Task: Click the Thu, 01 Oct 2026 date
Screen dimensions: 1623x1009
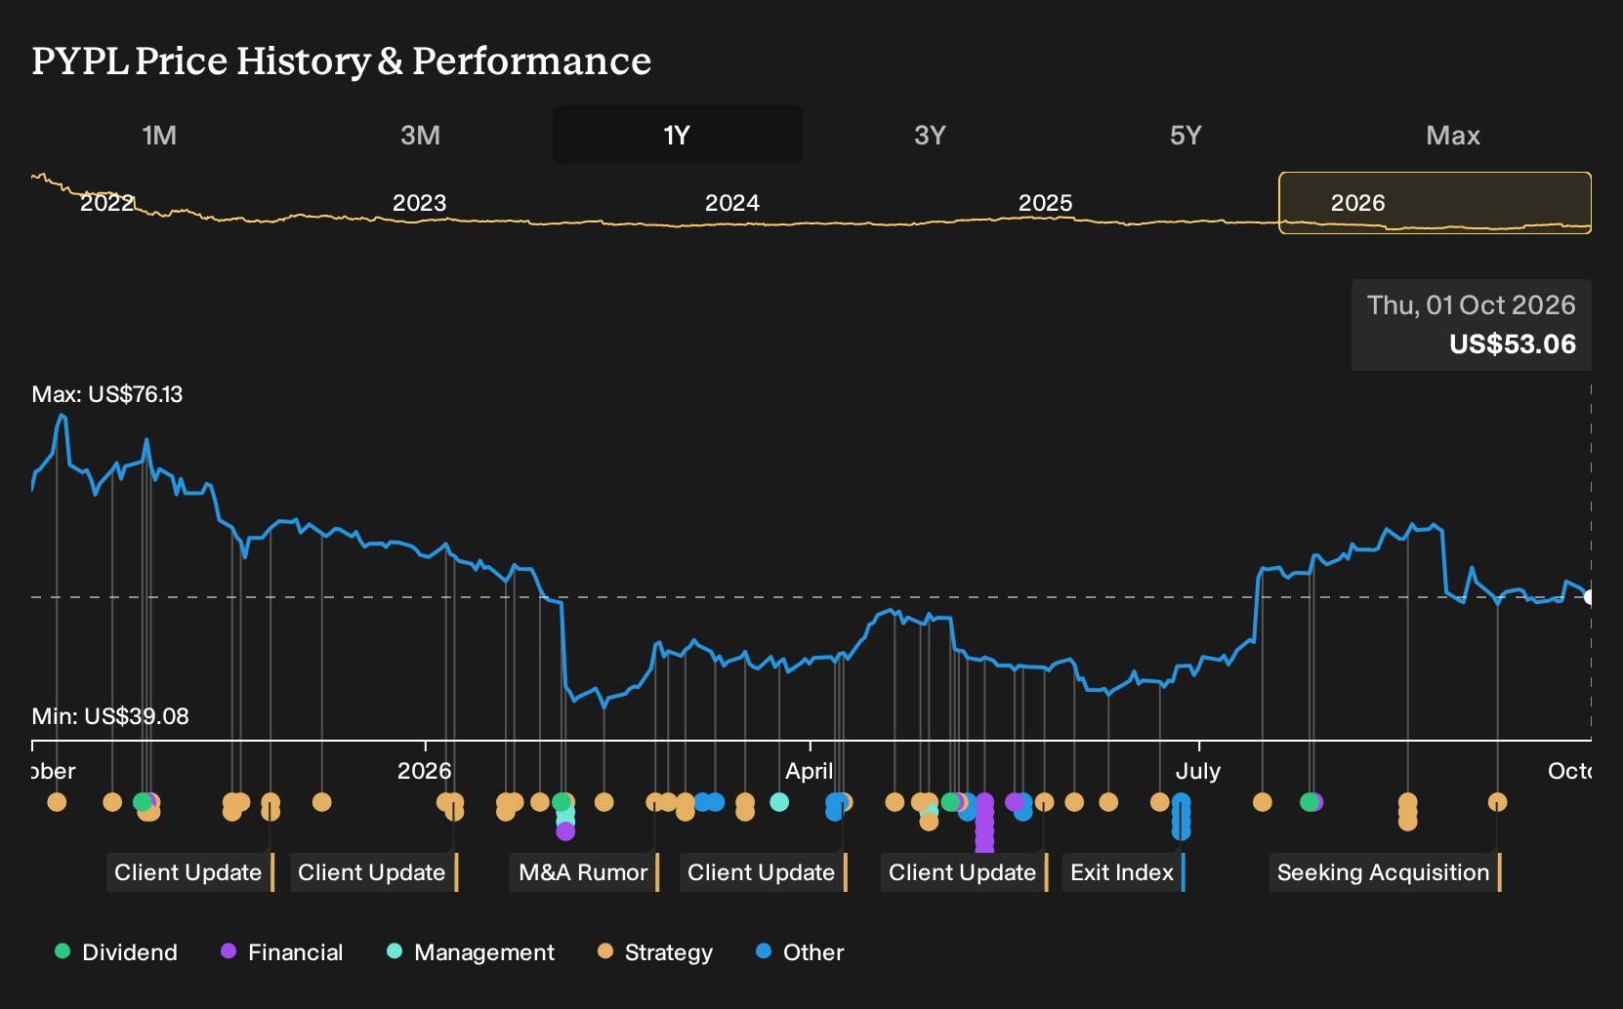Action: point(1472,305)
